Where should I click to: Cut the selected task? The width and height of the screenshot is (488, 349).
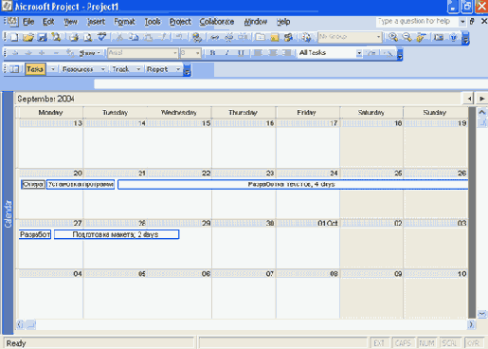click(119, 37)
